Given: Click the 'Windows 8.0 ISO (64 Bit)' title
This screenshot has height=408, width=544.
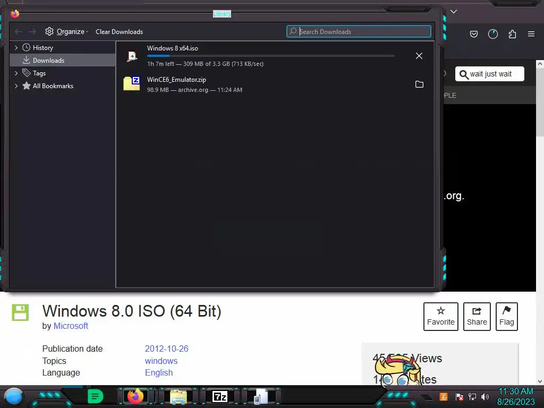Looking at the screenshot, I should pyautogui.click(x=132, y=311).
